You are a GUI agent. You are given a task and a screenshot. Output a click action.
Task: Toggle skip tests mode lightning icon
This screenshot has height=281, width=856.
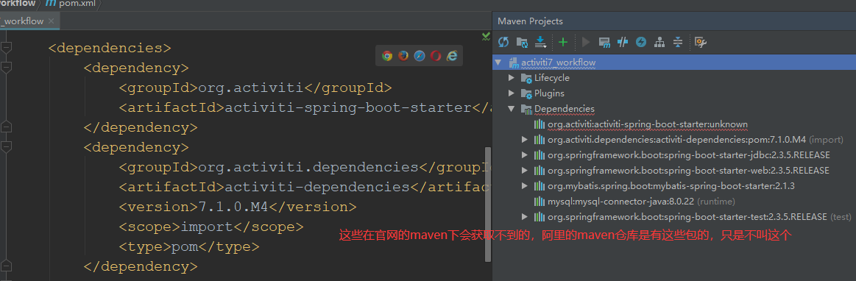(642, 42)
